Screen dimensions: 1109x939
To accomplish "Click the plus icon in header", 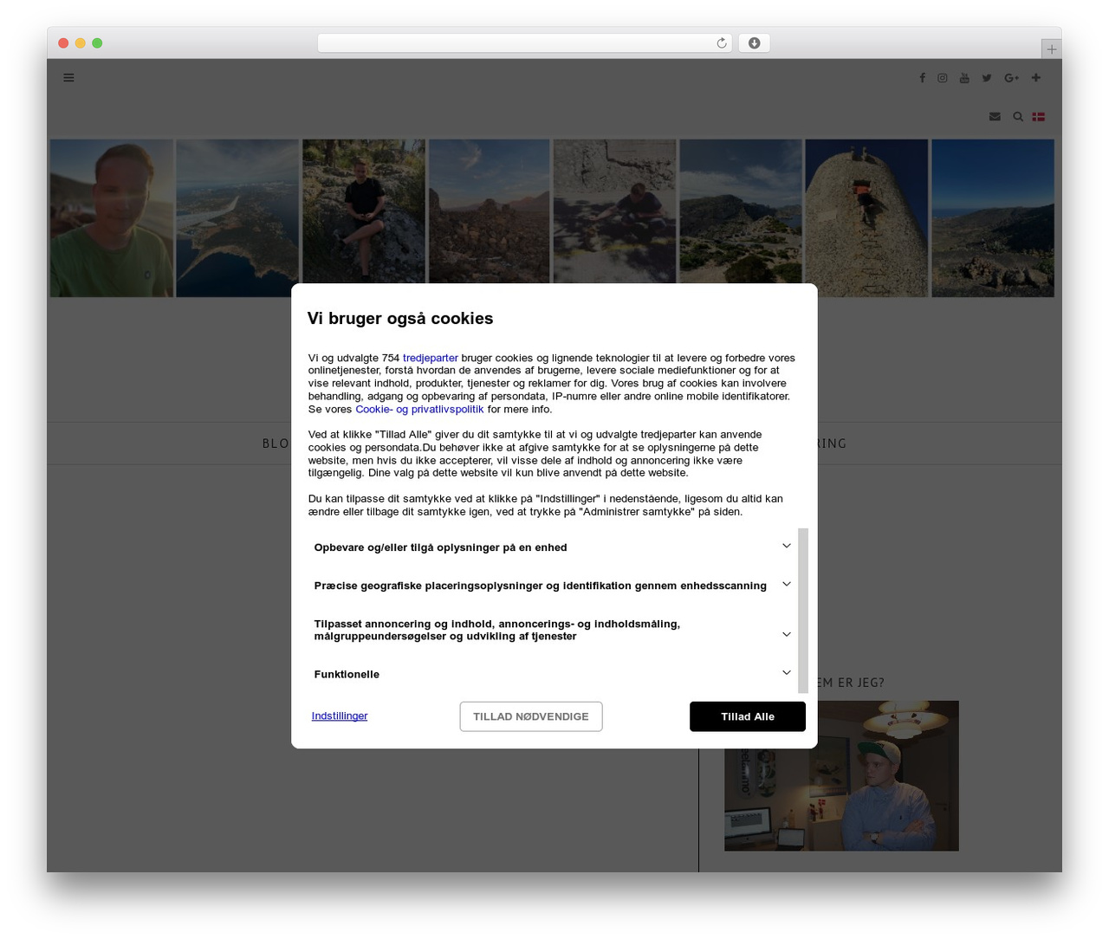I will pyautogui.click(x=1035, y=78).
